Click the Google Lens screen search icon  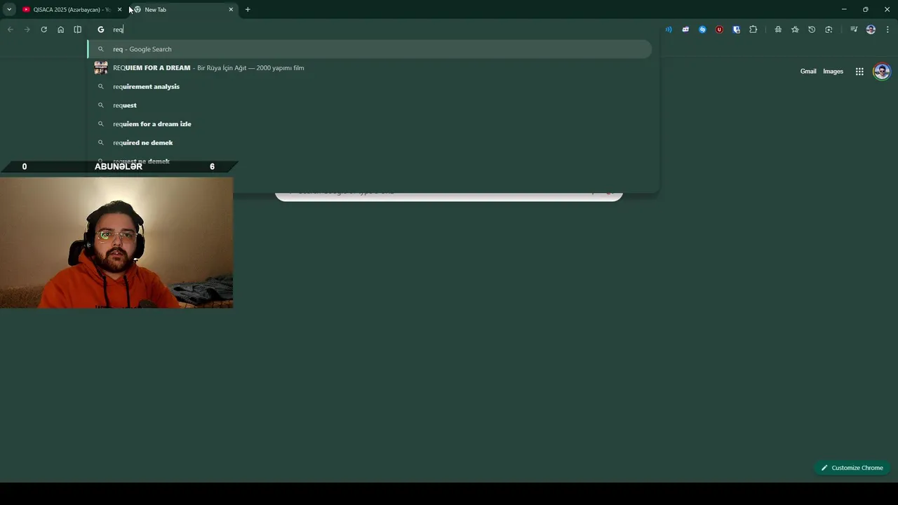(829, 29)
